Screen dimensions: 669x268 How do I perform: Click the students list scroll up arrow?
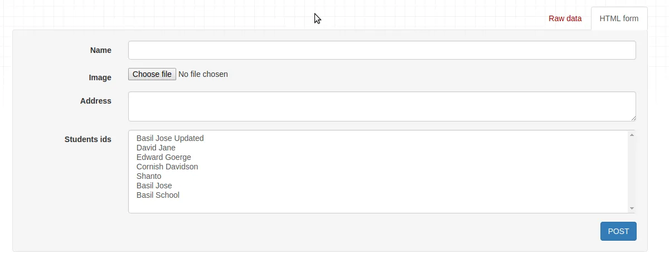[632, 135]
